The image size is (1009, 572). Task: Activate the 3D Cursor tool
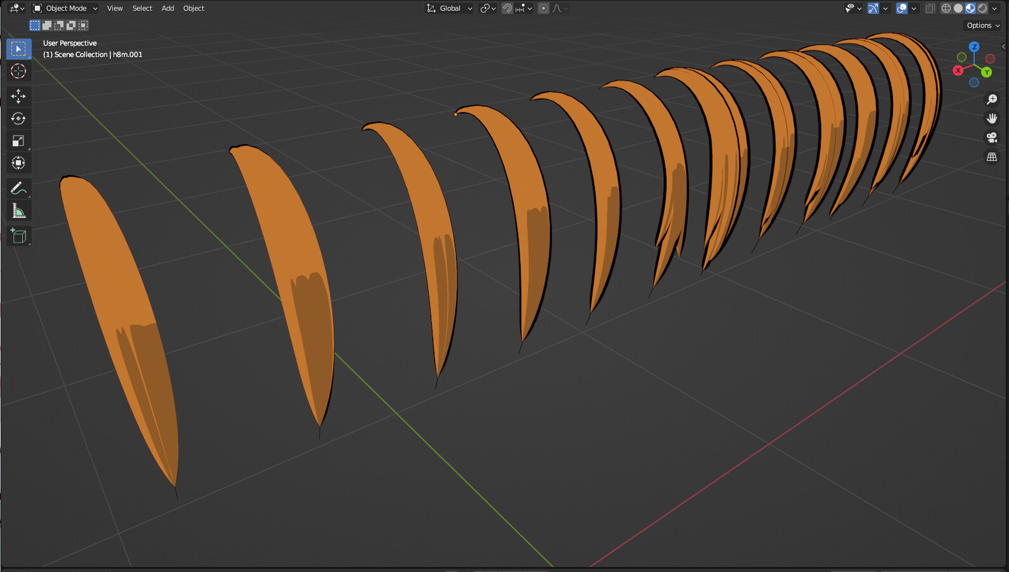click(x=18, y=71)
